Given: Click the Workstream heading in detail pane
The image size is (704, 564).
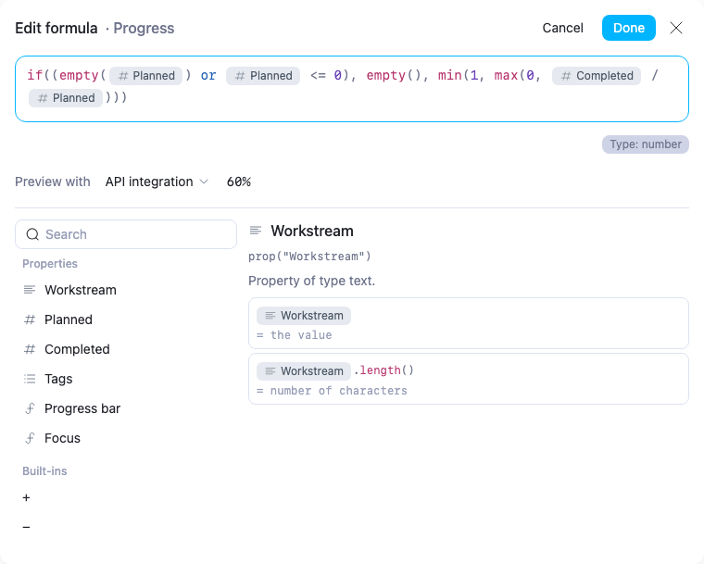Looking at the screenshot, I should (312, 231).
